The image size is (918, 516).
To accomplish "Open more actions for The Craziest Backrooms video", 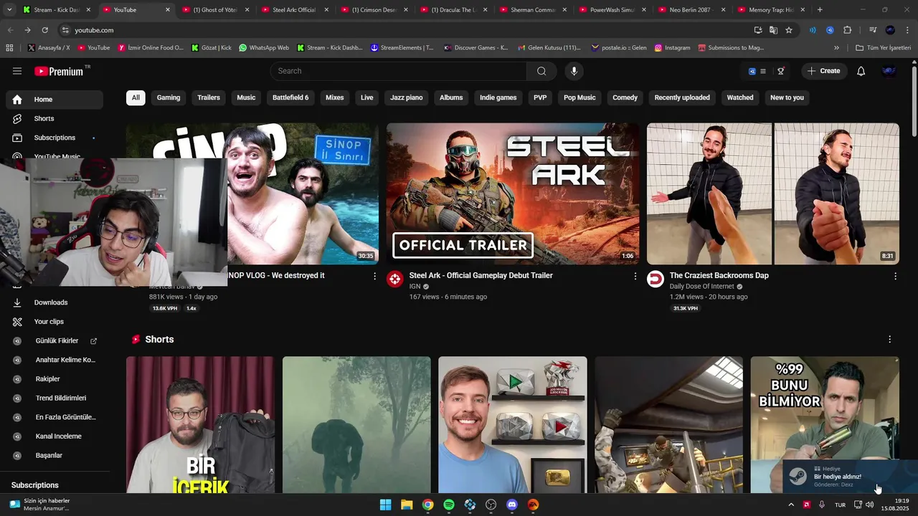I will (x=895, y=276).
